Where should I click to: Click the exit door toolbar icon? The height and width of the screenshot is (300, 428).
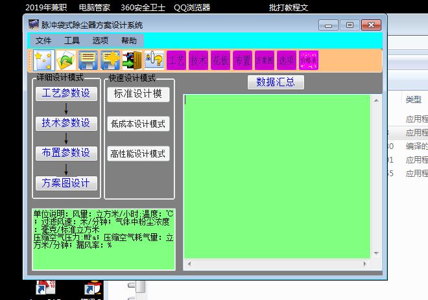(132, 60)
